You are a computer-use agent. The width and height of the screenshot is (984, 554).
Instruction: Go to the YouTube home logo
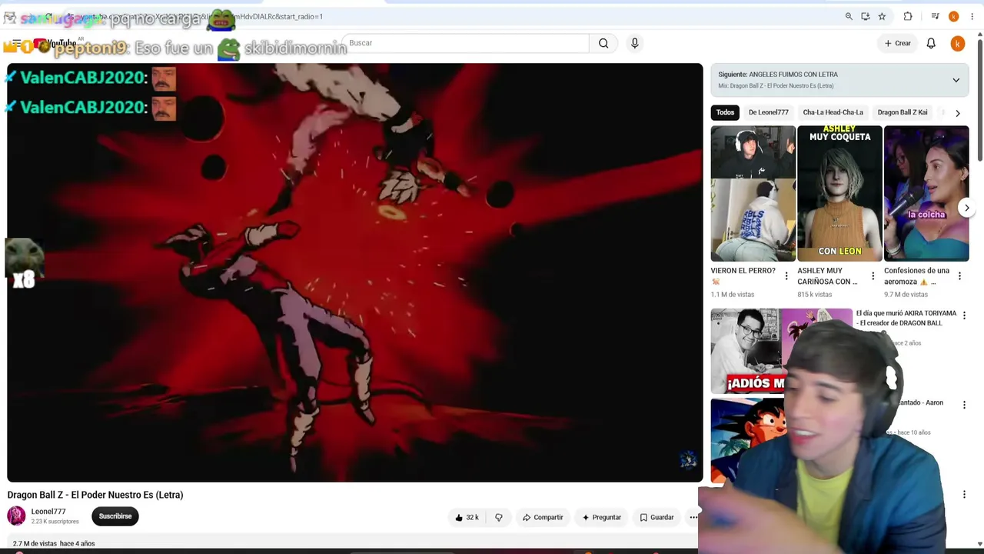coord(56,44)
